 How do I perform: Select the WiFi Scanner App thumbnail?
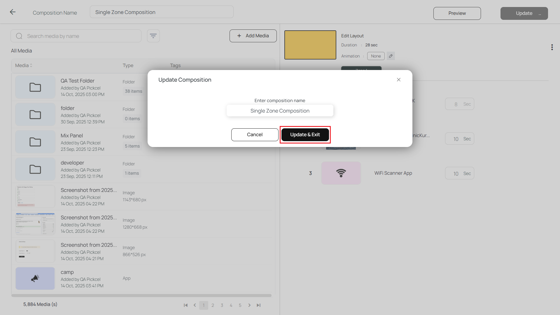pos(341,173)
